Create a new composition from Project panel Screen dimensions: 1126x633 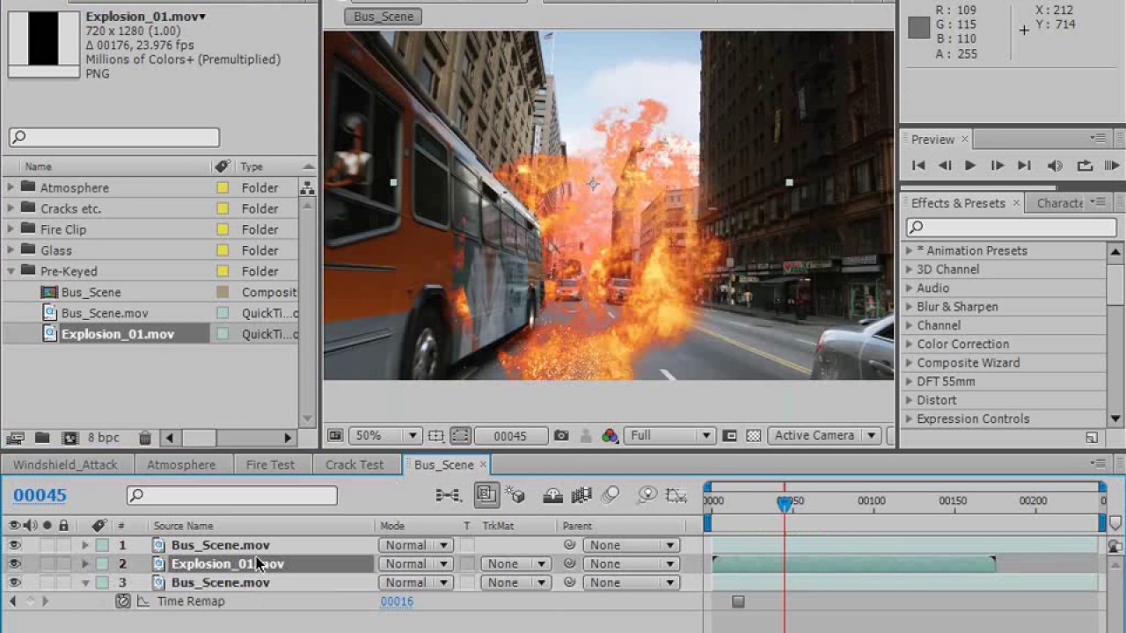[70, 438]
